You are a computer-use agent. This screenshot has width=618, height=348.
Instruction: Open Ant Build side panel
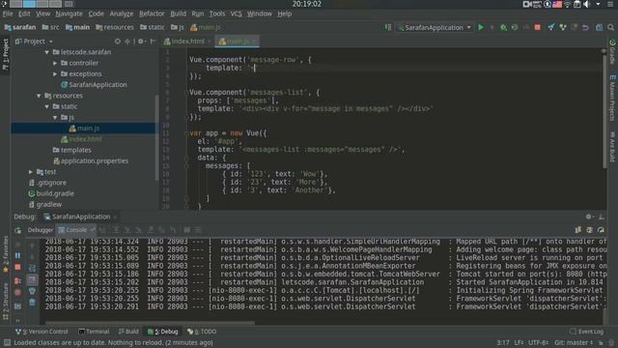(x=612, y=146)
